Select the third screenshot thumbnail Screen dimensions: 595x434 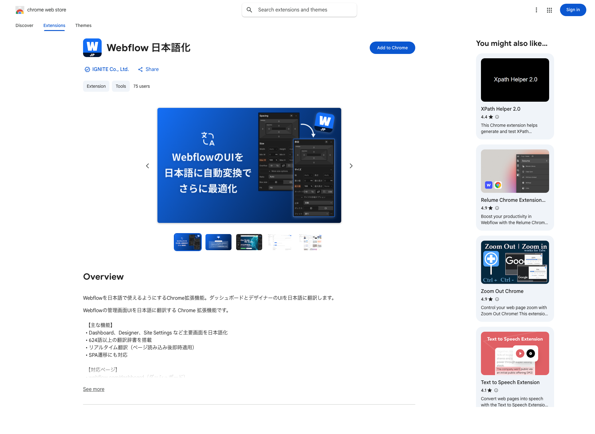(249, 242)
